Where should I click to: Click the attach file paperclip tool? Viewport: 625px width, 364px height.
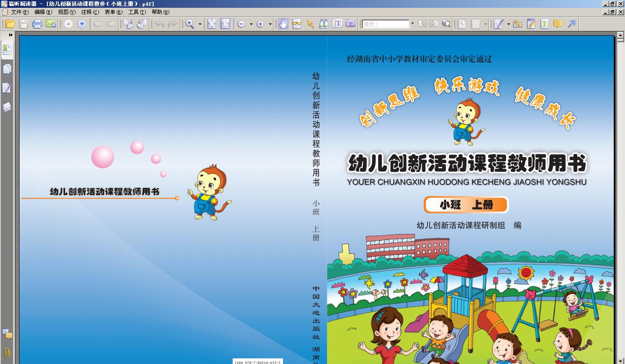click(517, 24)
